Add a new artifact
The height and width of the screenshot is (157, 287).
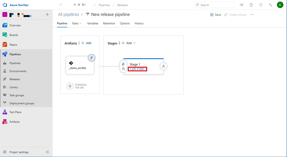[86, 43]
